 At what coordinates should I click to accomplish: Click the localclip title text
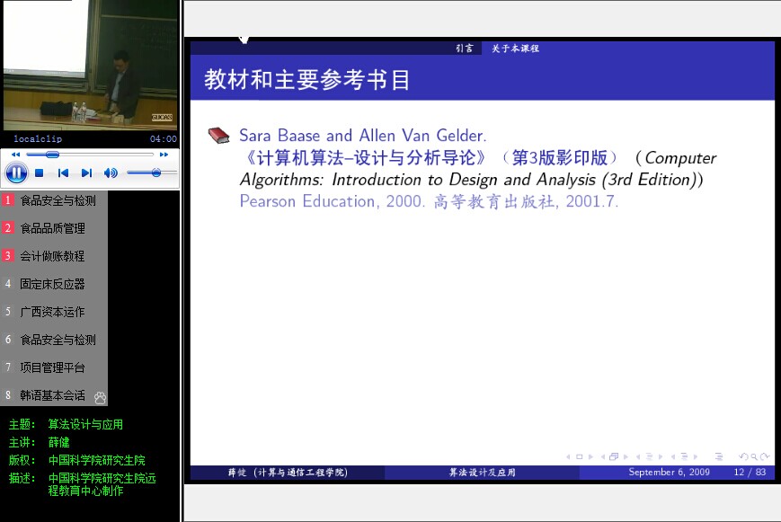38,139
